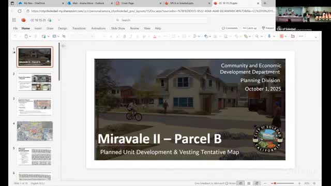
Task: Start Slide Show from status bar icon
Action: click(257, 183)
